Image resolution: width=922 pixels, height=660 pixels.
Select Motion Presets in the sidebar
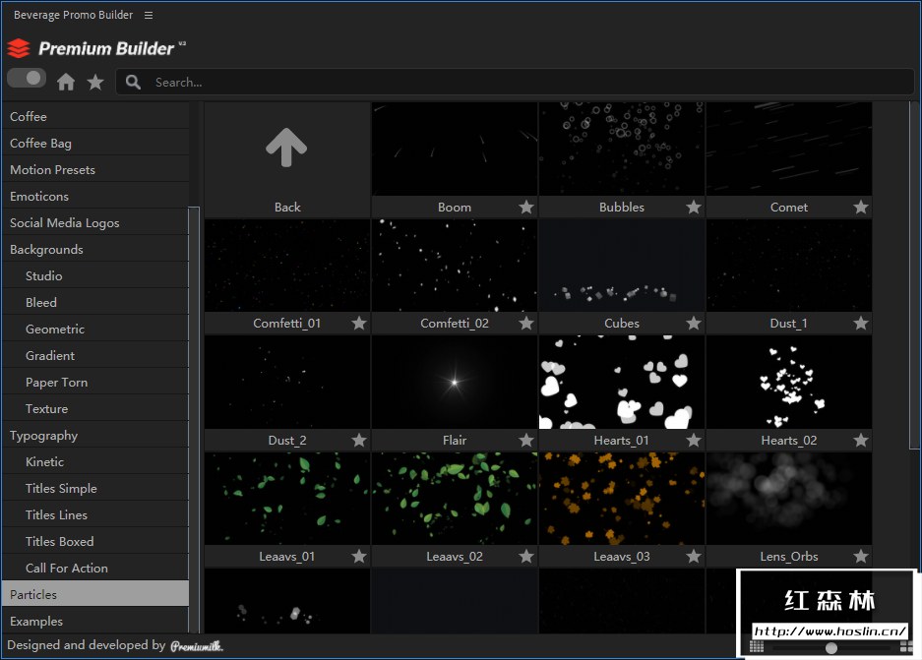pos(95,169)
